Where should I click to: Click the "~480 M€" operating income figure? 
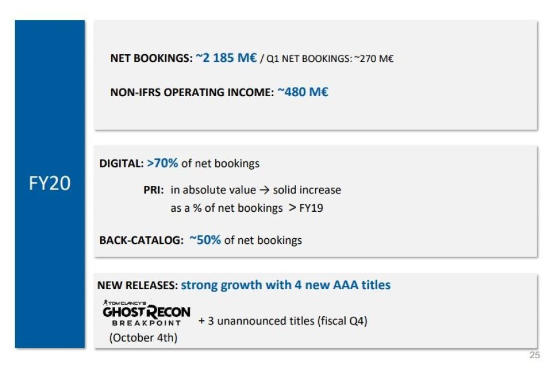point(303,92)
